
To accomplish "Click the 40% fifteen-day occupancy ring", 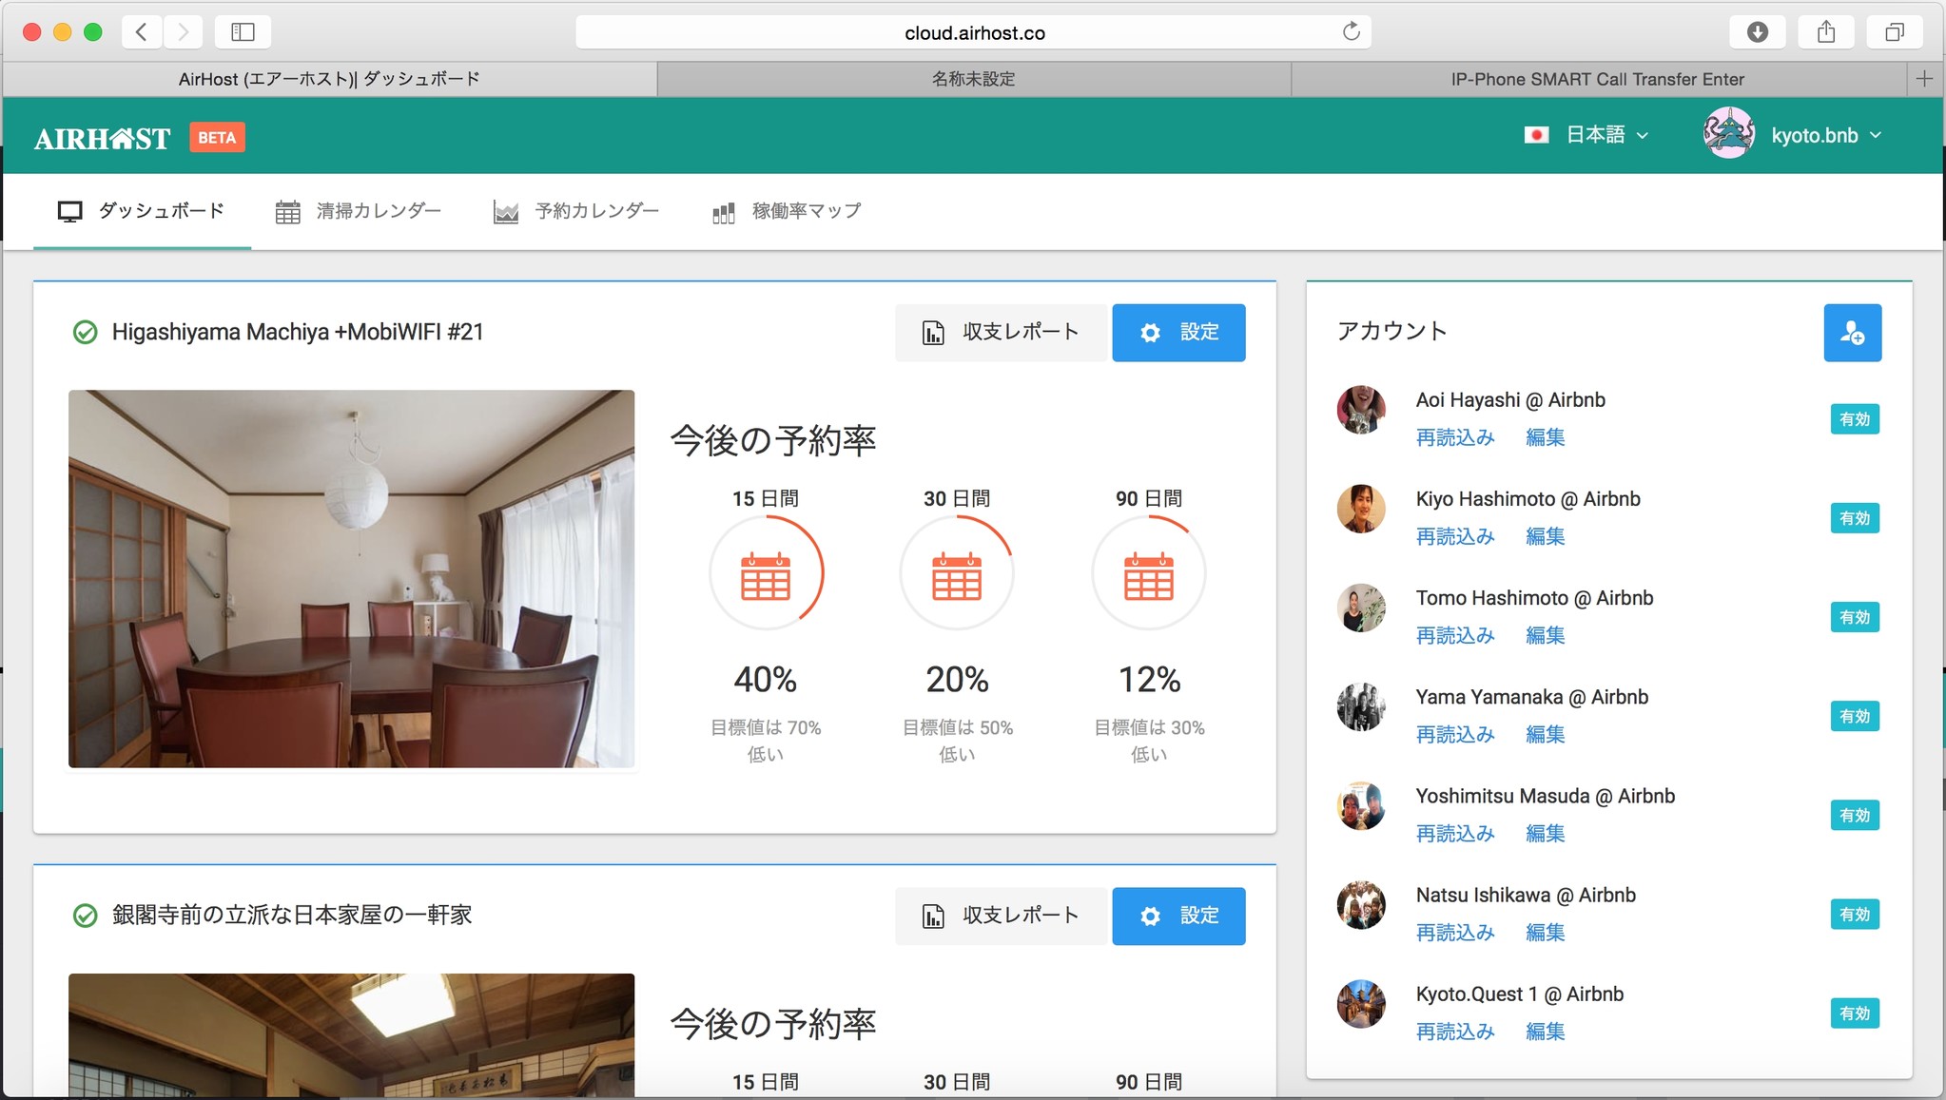I will pyautogui.click(x=767, y=572).
